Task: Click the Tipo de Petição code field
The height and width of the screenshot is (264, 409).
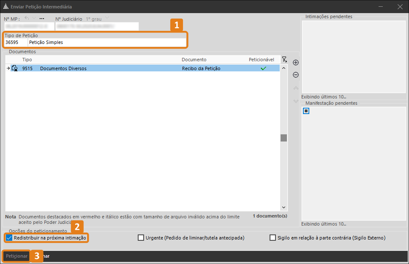Action: coord(16,42)
